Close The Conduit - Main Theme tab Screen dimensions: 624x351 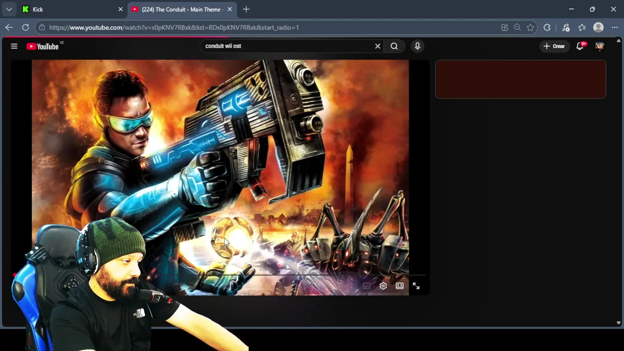coord(230,9)
